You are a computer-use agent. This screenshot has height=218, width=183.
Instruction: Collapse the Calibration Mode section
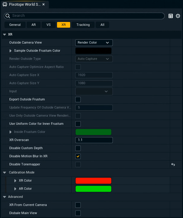click(x=4, y=173)
